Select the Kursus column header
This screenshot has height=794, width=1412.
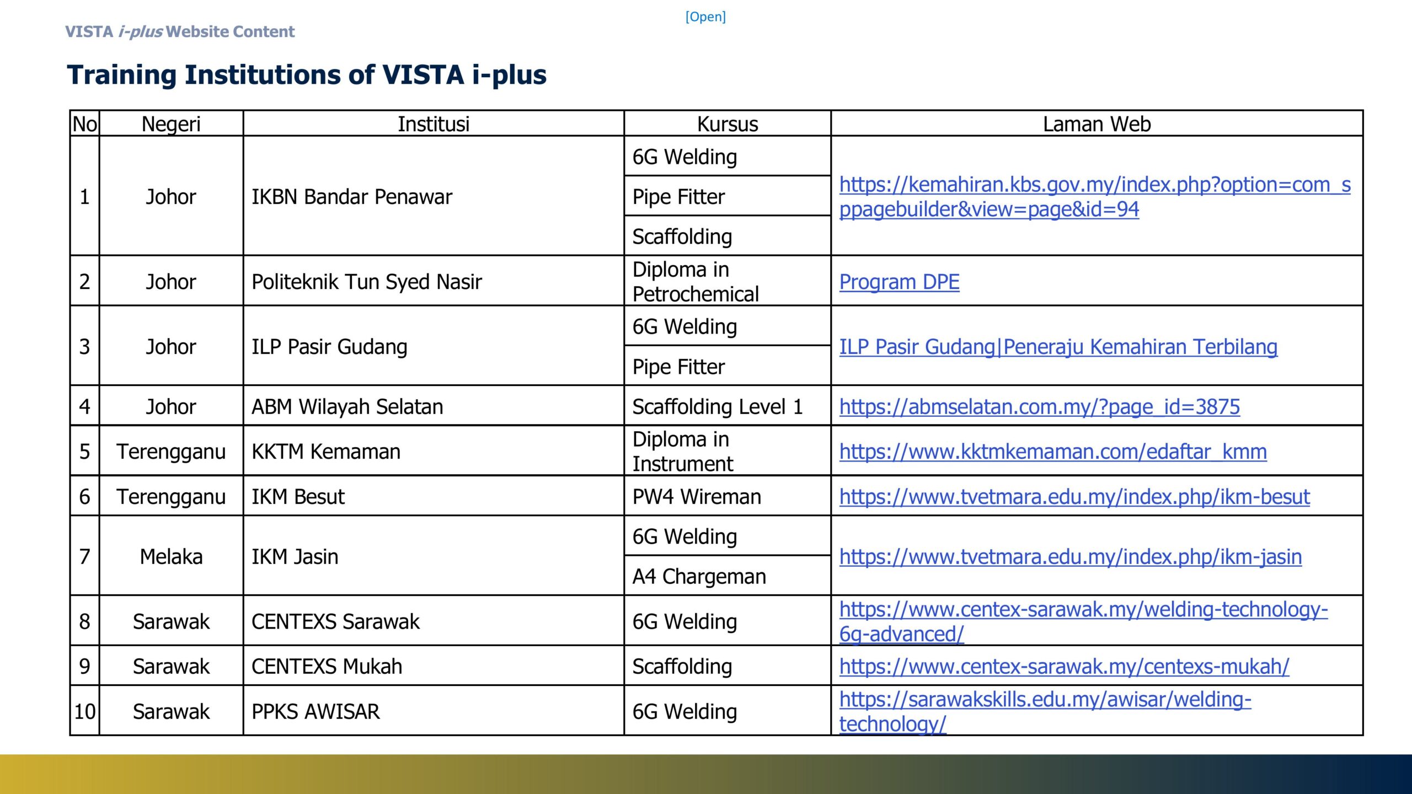tap(727, 125)
